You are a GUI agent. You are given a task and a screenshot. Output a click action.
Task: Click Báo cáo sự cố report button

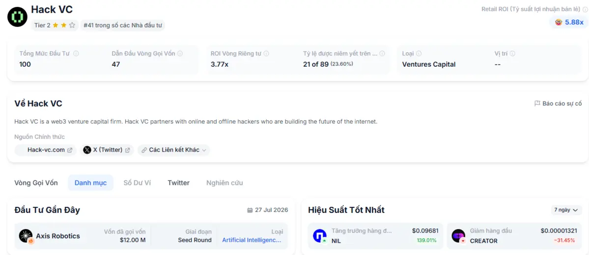click(x=558, y=103)
